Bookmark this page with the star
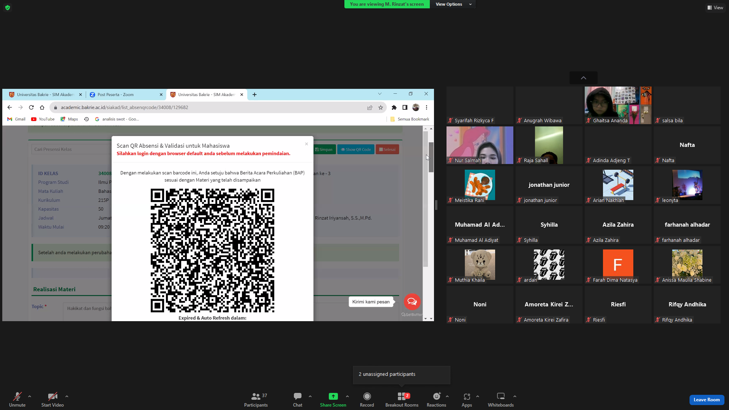This screenshot has height=410, width=729. [x=380, y=107]
